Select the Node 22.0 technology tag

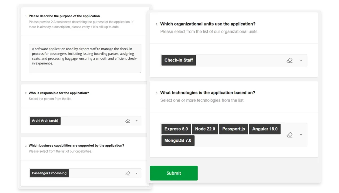pos(205,129)
